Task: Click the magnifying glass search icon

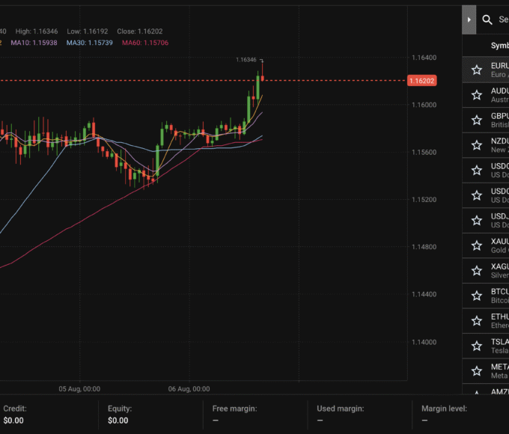Action: pyautogui.click(x=487, y=20)
